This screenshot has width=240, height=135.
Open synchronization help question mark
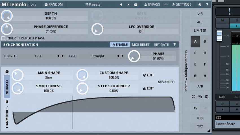tap(174, 45)
